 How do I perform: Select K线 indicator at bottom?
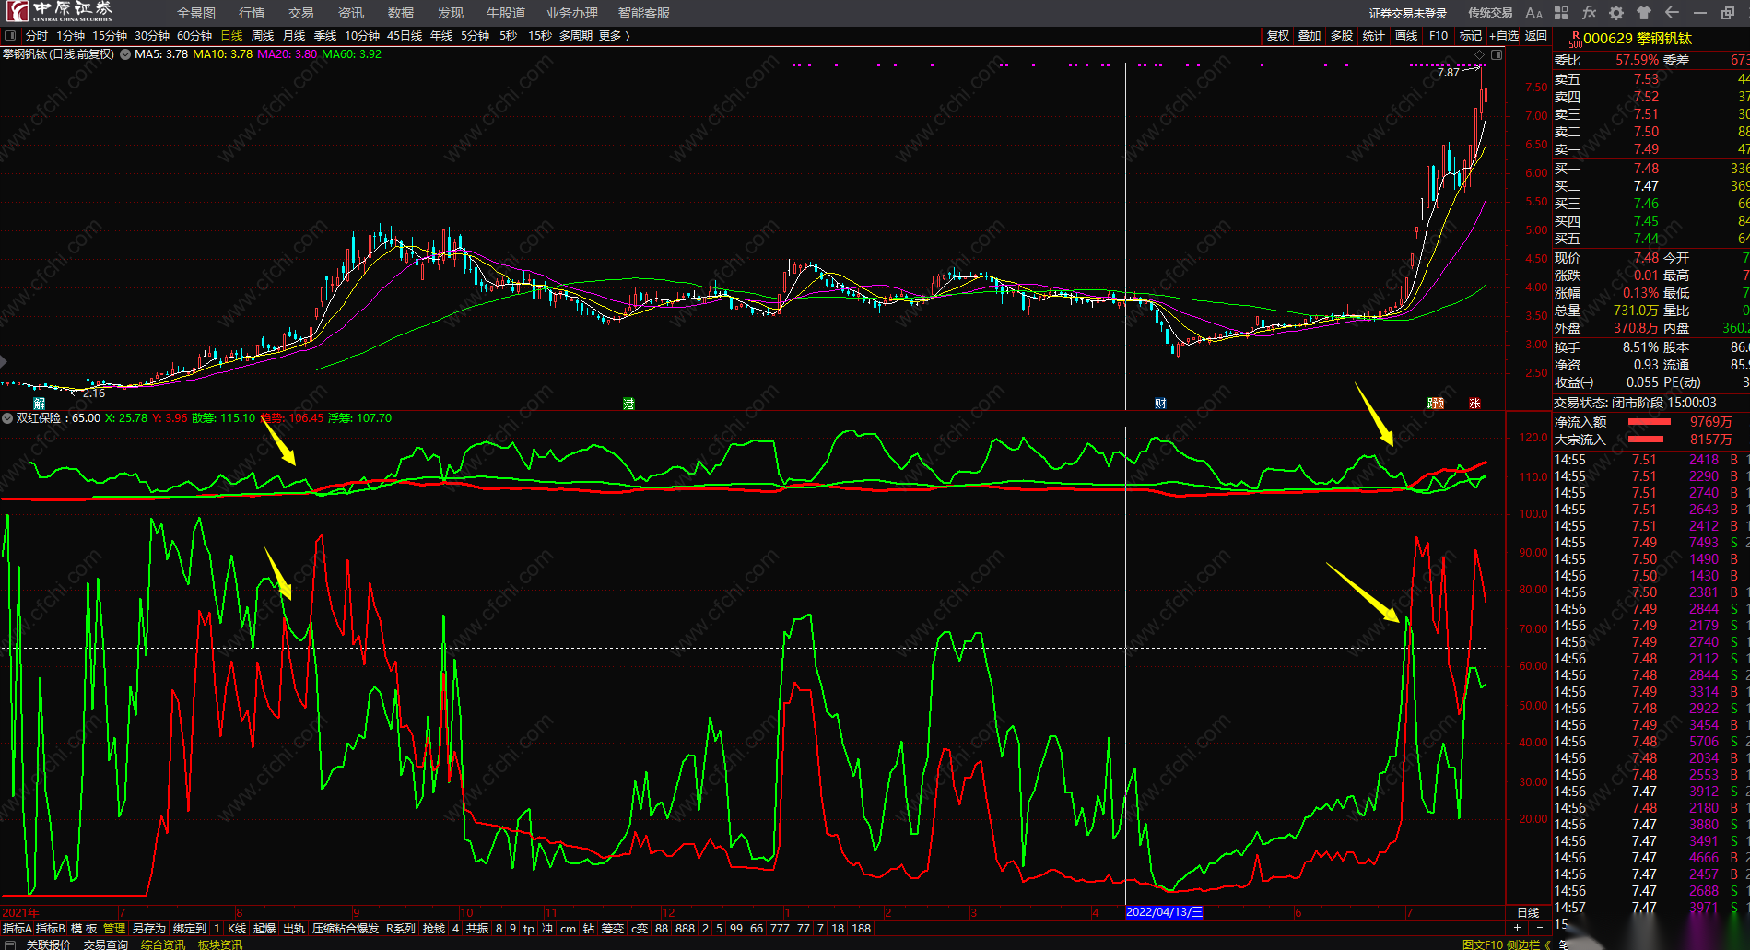pyautogui.click(x=238, y=929)
